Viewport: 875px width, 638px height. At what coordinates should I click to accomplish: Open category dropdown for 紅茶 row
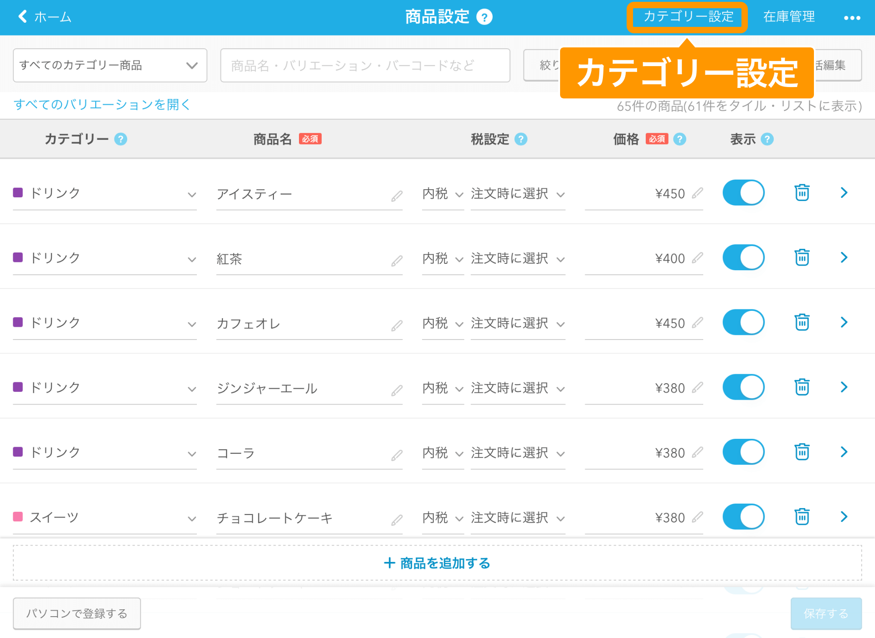click(x=105, y=258)
